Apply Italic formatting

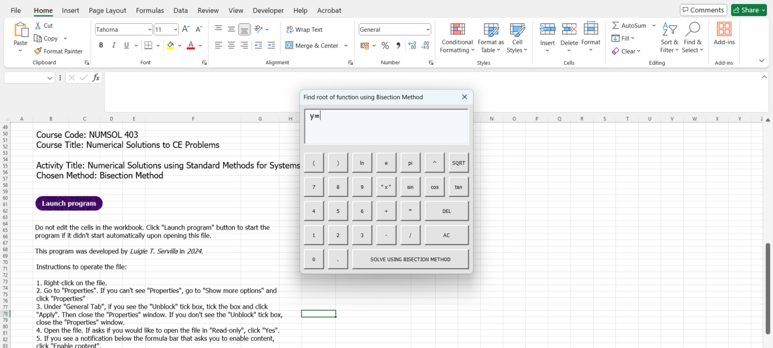pyautogui.click(x=114, y=45)
